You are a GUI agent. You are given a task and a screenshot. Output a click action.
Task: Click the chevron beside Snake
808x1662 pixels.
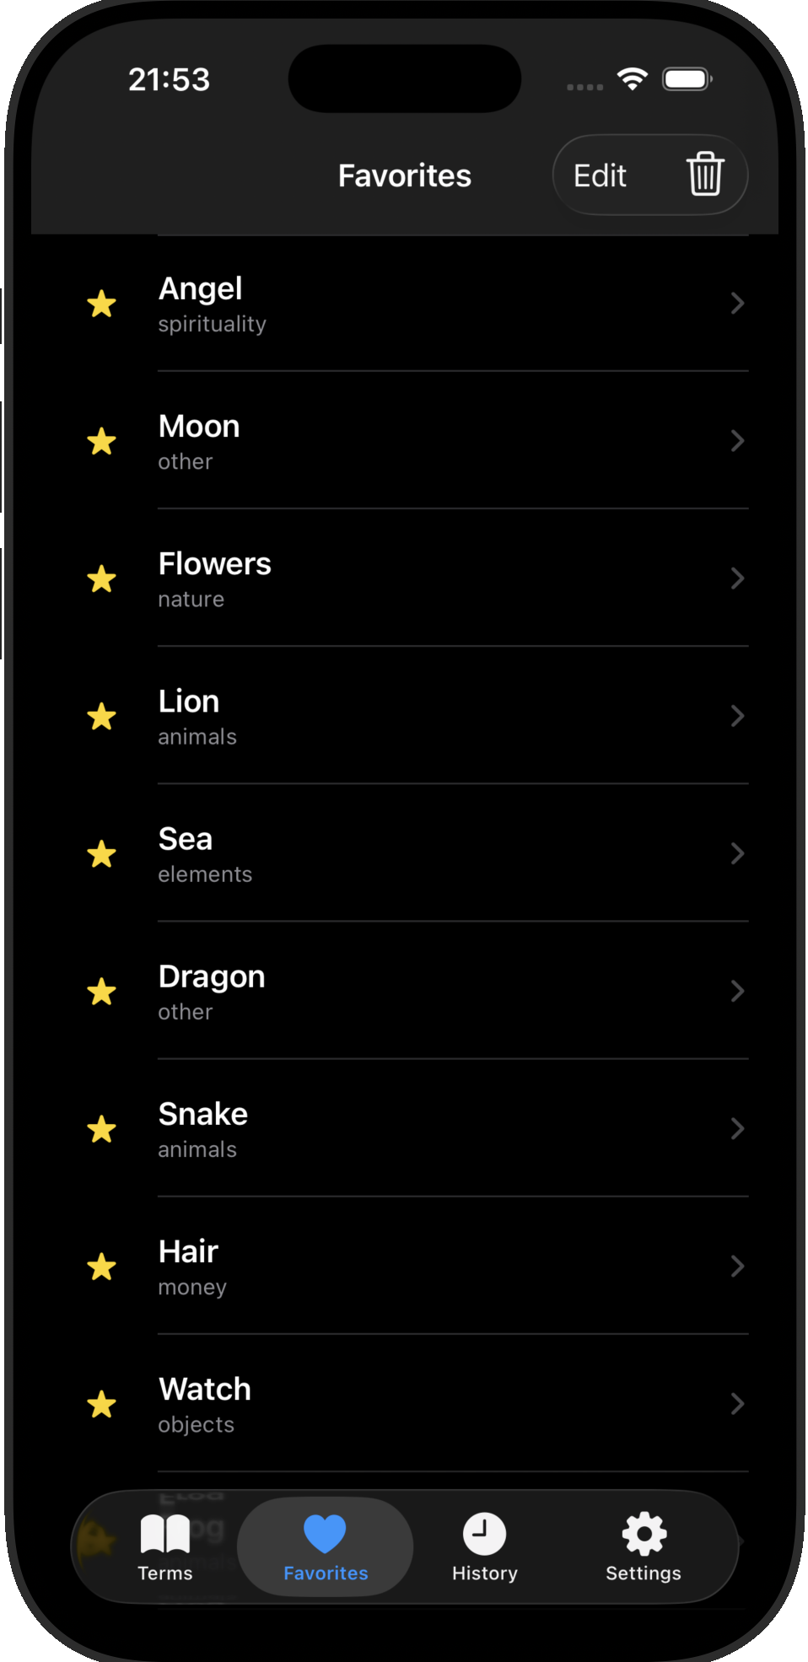(737, 1129)
